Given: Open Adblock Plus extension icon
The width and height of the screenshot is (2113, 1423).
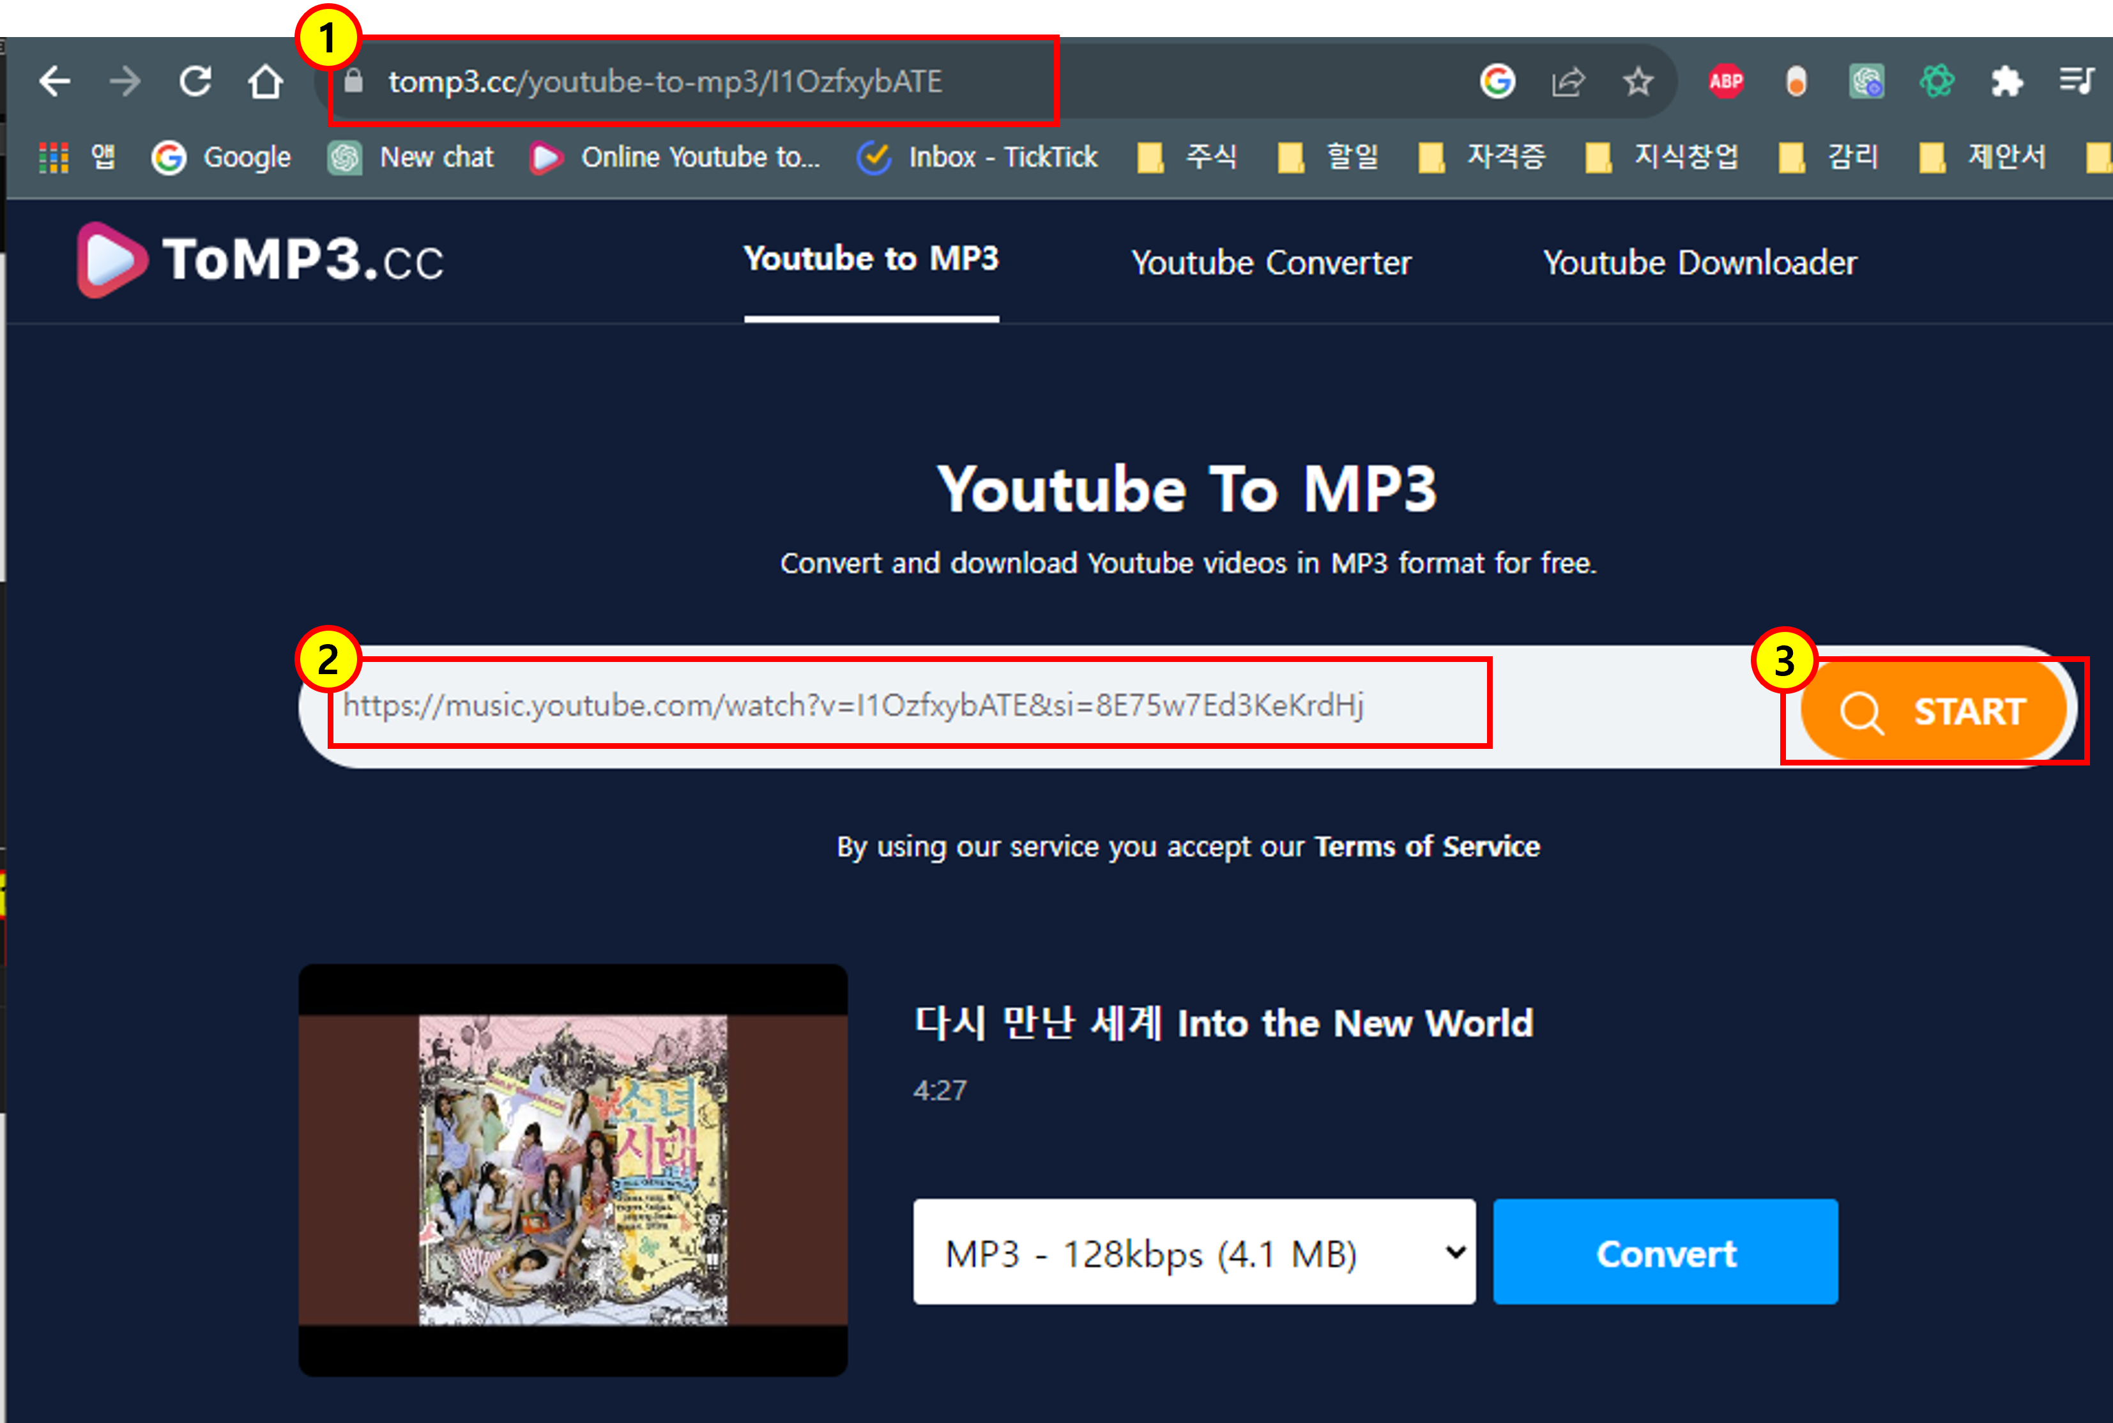Looking at the screenshot, I should point(1726,82).
